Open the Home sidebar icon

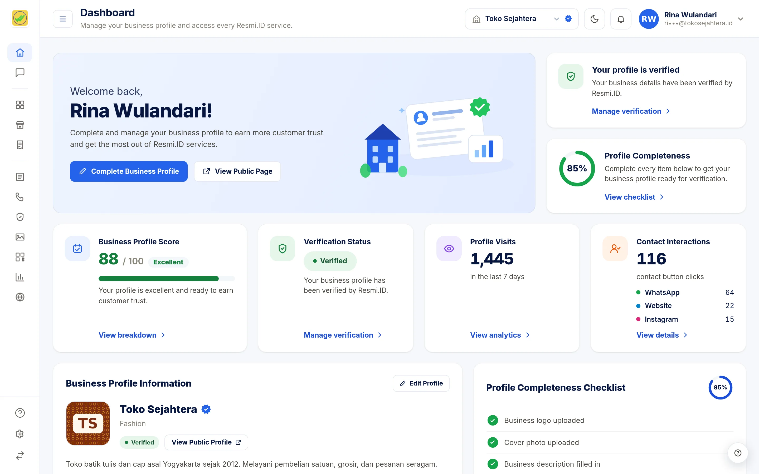[x=20, y=52]
